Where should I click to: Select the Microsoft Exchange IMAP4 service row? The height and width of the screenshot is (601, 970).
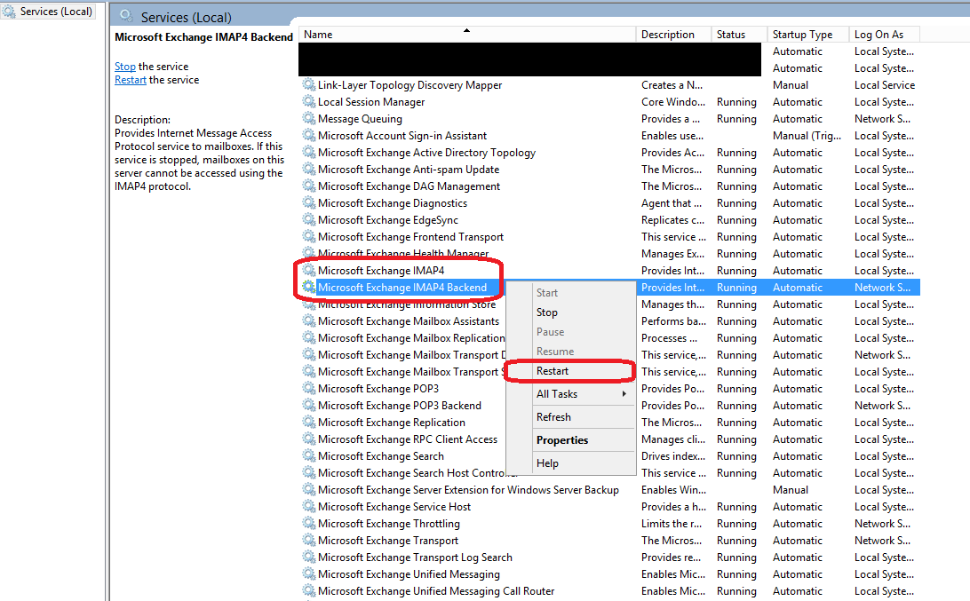point(609,270)
